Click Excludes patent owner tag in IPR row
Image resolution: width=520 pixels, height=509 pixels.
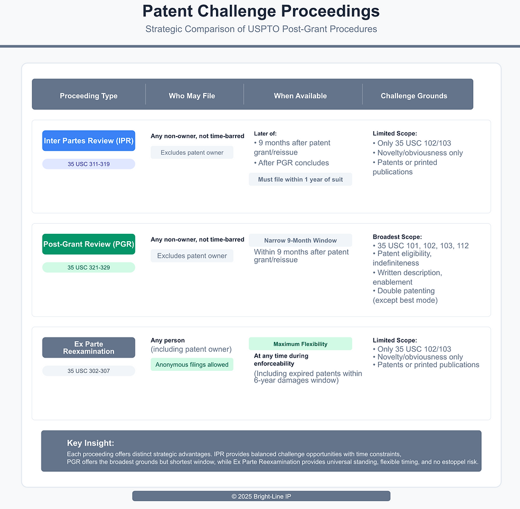(192, 152)
